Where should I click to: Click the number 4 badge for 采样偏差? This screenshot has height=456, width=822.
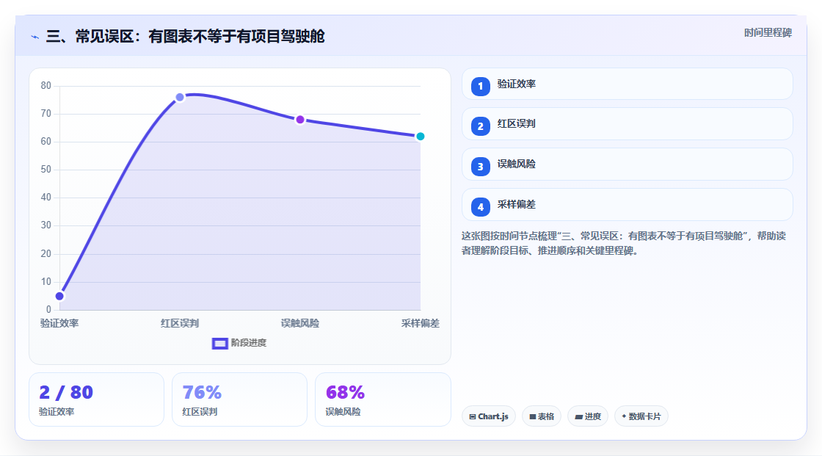[x=480, y=207]
